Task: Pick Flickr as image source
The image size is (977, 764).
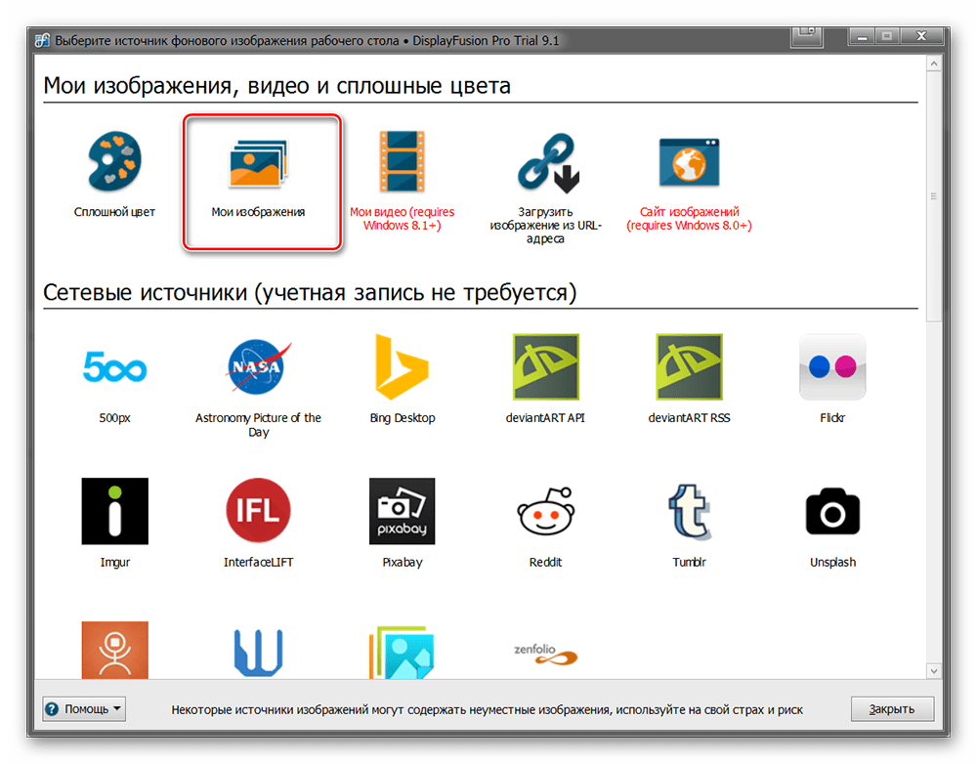Action: [832, 367]
